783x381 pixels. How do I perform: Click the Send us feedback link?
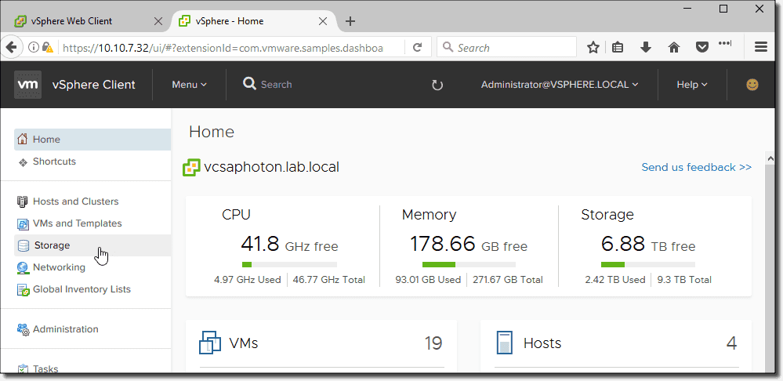(696, 167)
